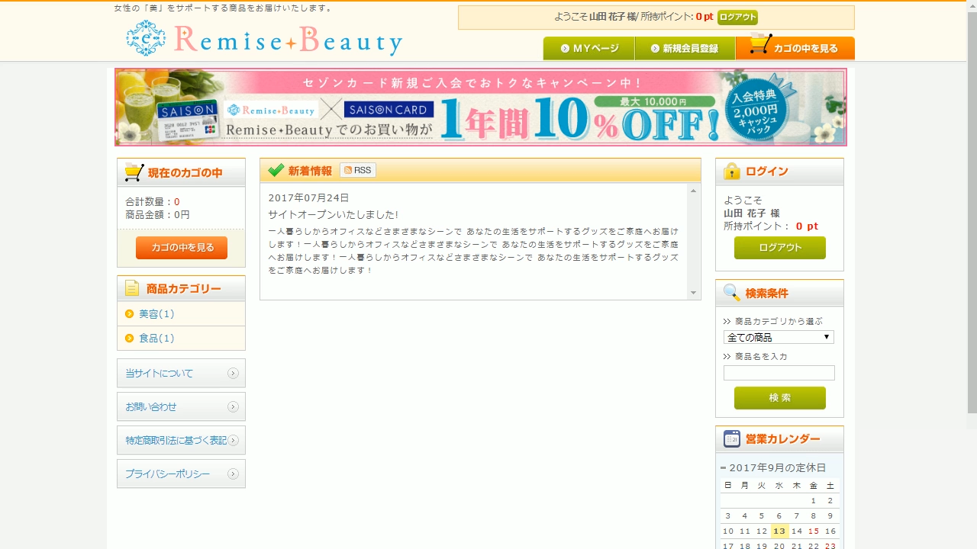
Task: Click 所持ポイント 0 pt in login panel
Action: coord(771,226)
